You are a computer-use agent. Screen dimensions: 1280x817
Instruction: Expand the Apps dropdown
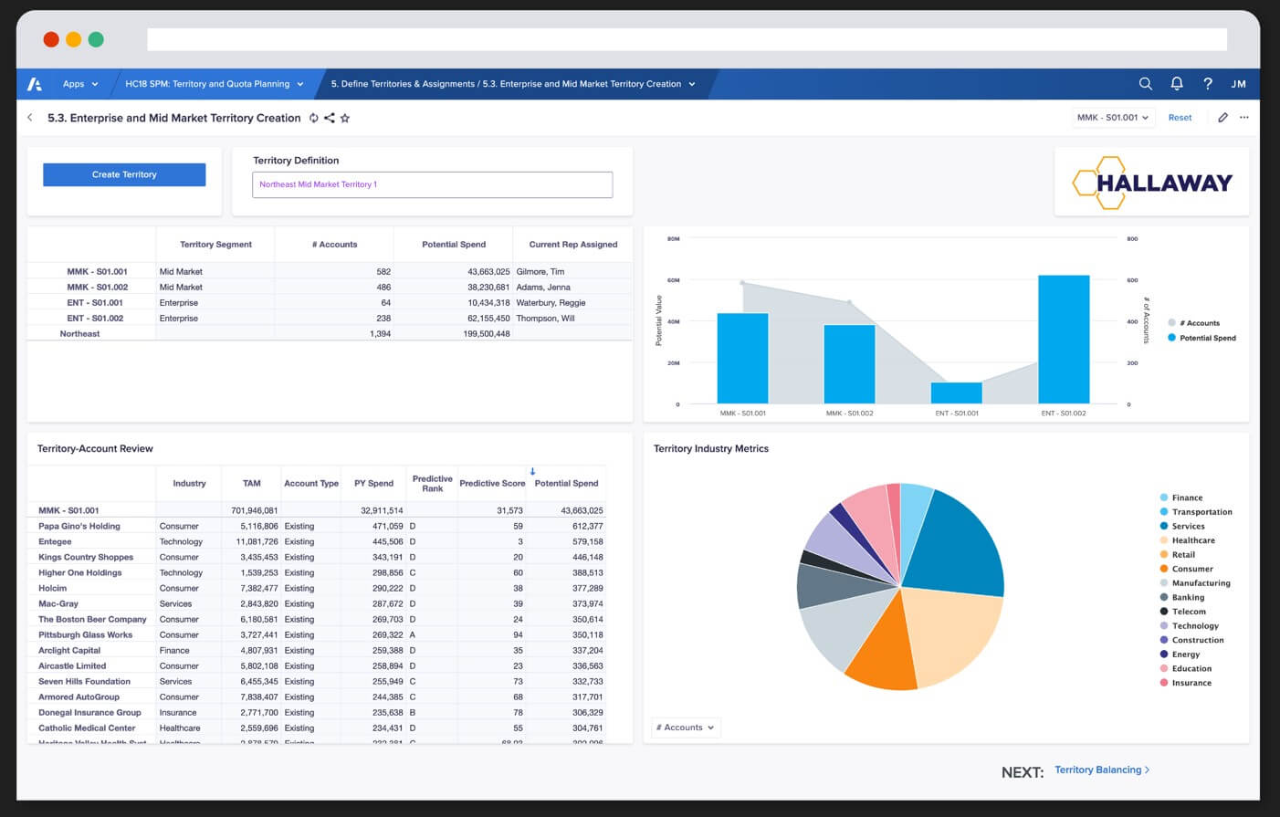pos(79,84)
